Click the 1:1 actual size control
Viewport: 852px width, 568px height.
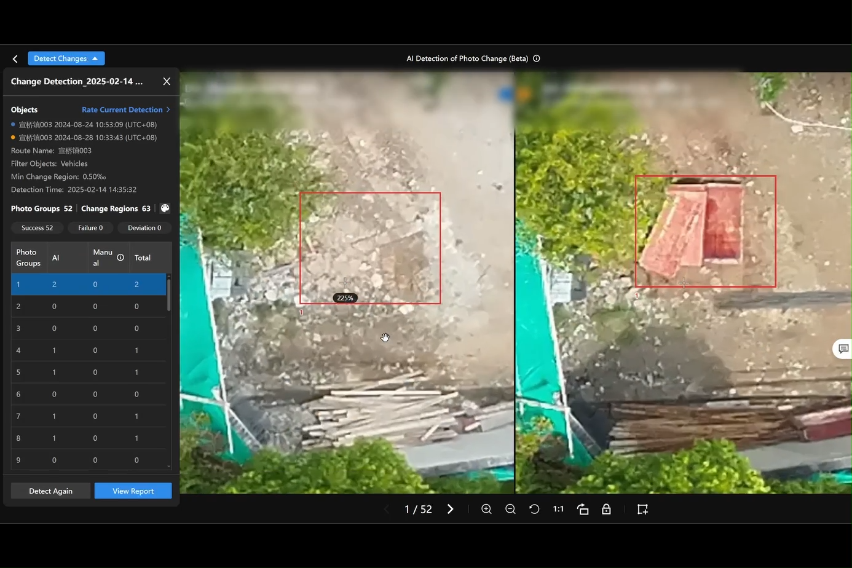click(x=558, y=509)
